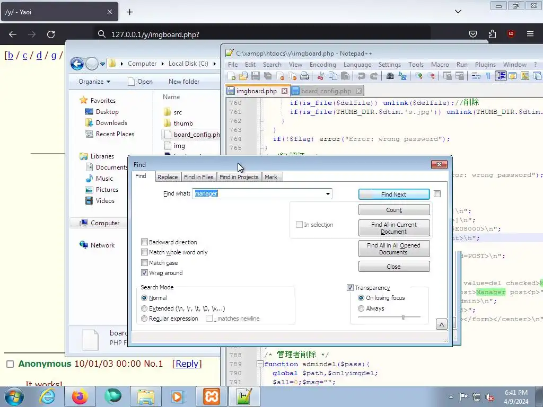Click the Save icon in Notepad++ toolbar
This screenshot has height=407, width=543.
(256, 76)
